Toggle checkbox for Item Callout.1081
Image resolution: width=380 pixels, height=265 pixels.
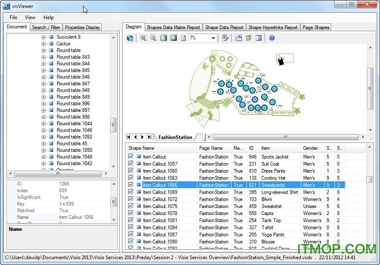coord(130,220)
